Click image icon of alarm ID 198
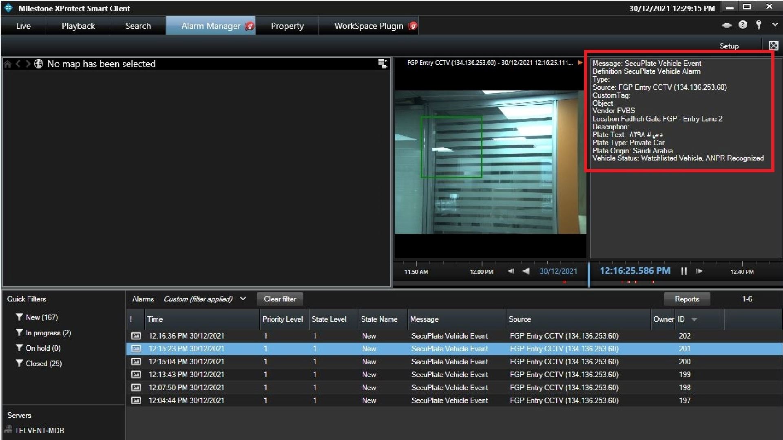Screen dimensions: 783x440 pyautogui.click(x=136, y=387)
